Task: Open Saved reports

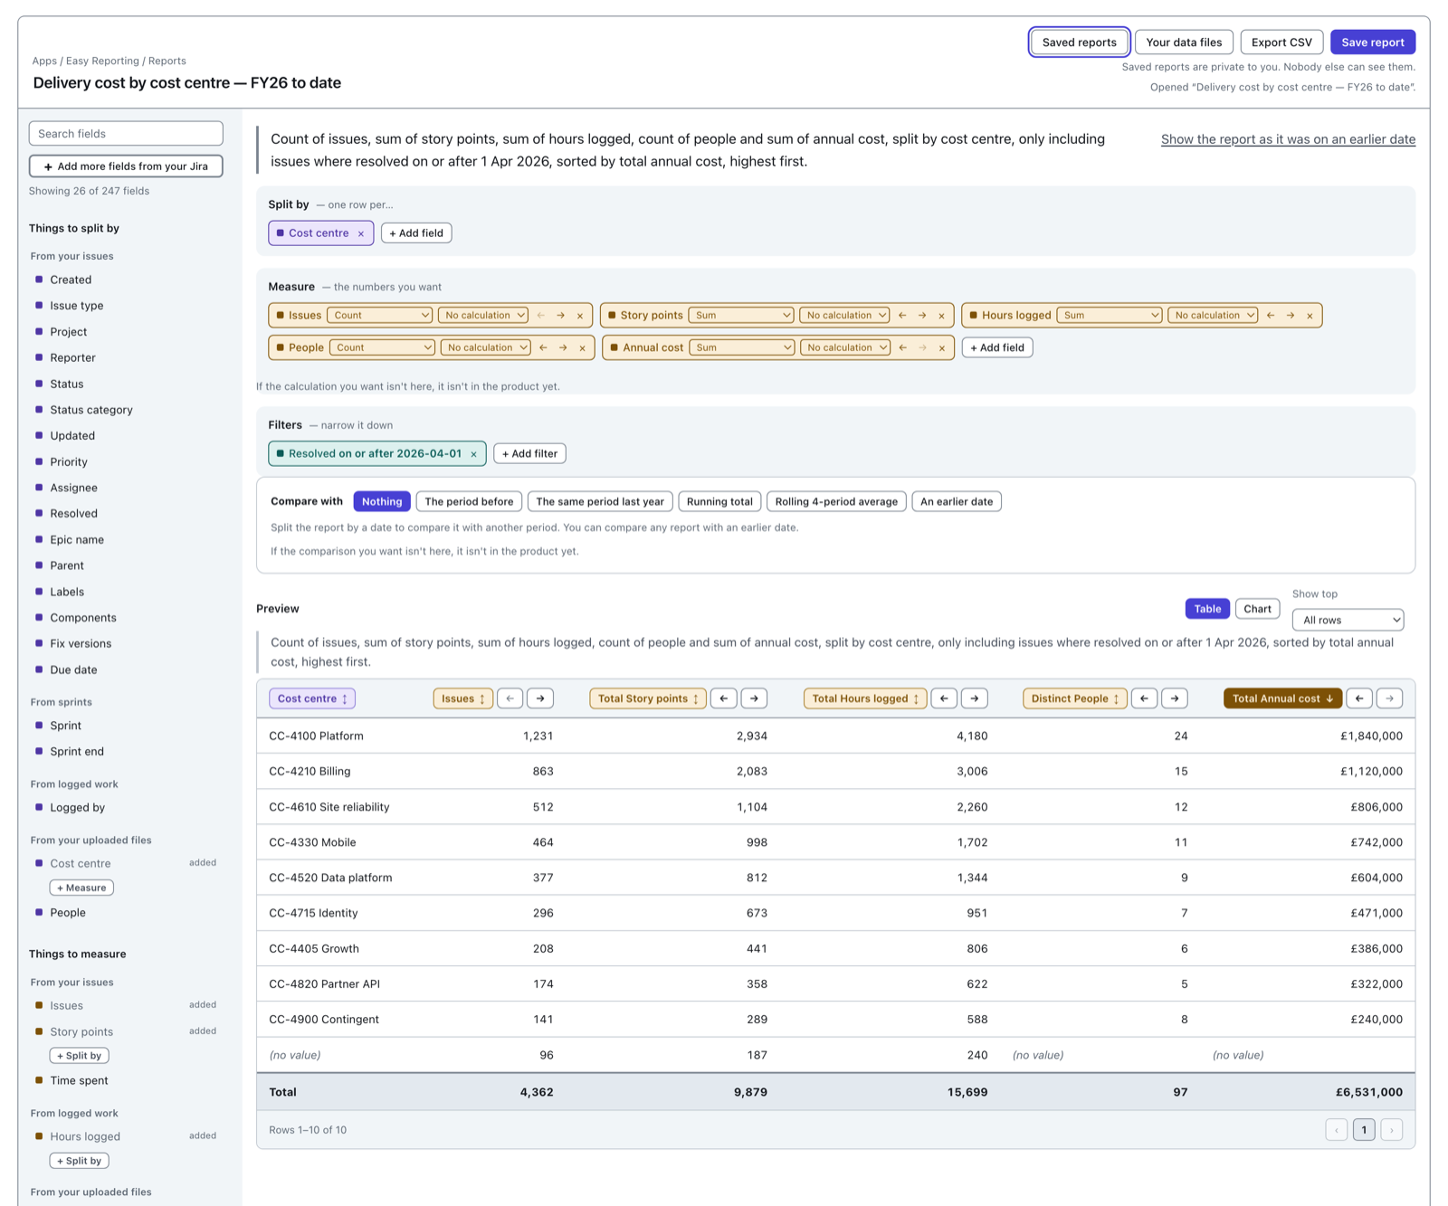Action: 1079,43
